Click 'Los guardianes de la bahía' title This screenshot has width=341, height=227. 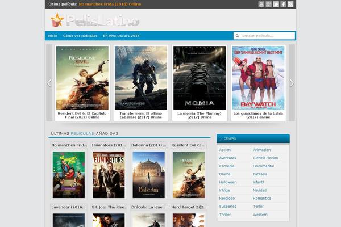258,115
